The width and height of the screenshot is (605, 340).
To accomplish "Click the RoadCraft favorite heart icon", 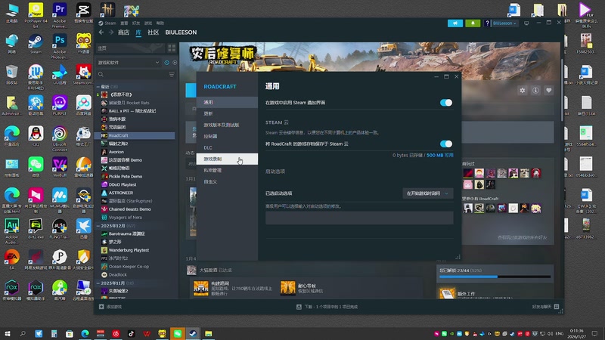I will click(x=549, y=90).
